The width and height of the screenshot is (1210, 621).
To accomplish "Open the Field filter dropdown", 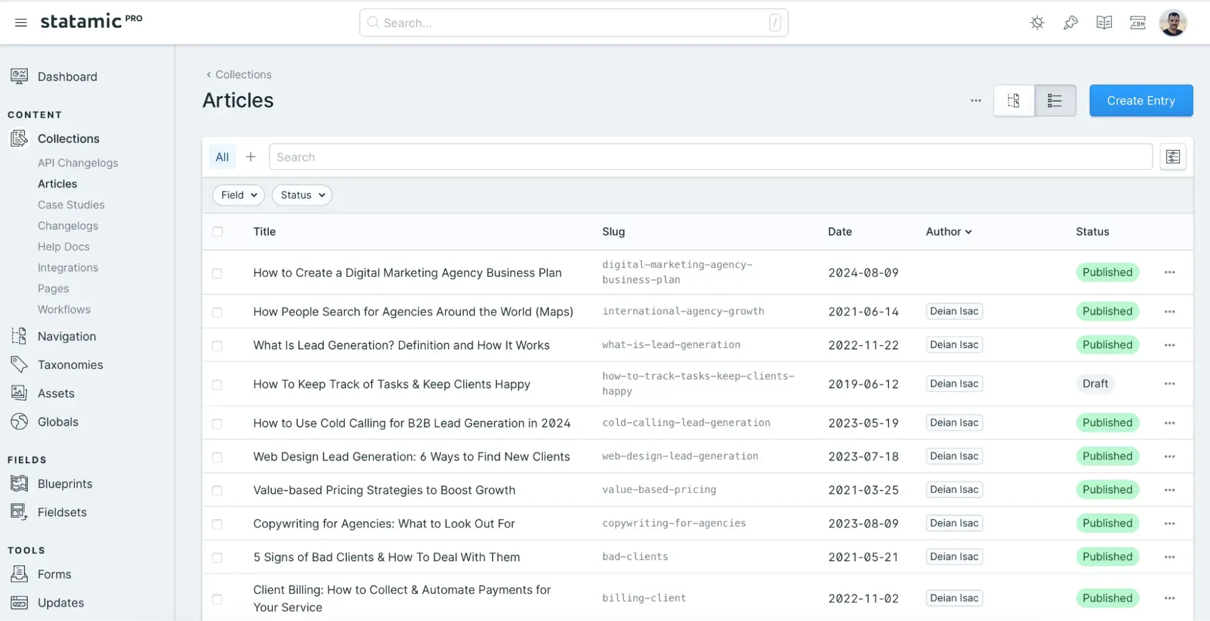I will 238,195.
